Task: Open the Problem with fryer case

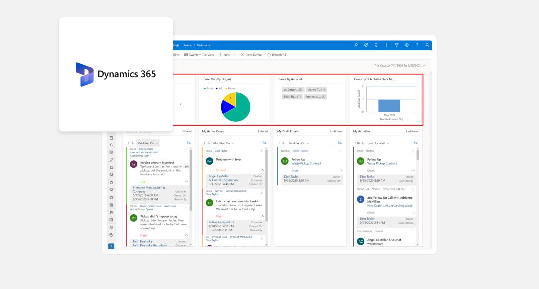Action: point(229,159)
